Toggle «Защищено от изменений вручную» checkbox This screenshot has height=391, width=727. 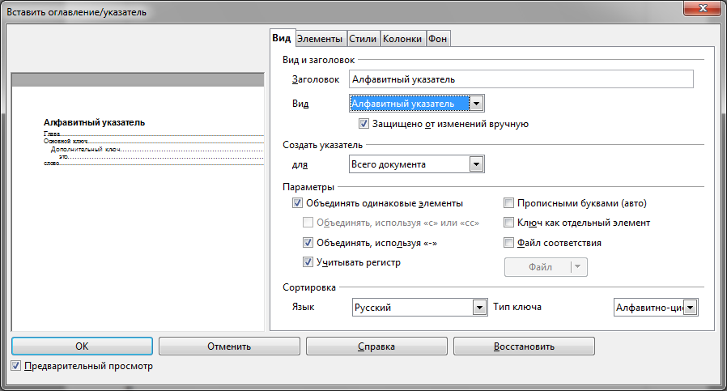(x=363, y=124)
